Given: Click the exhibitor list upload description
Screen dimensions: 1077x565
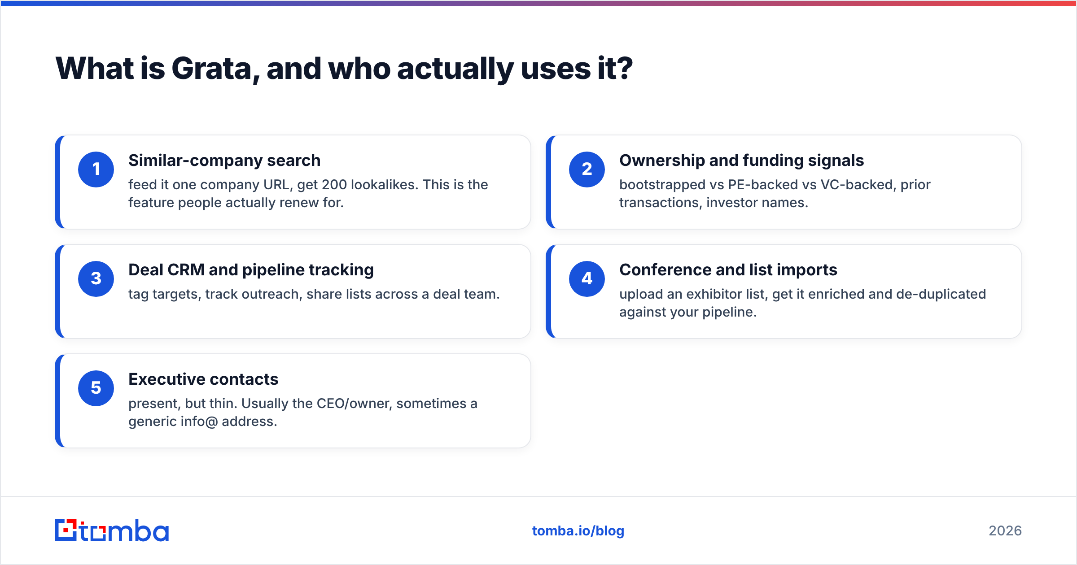Looking at the screenshot, I should [803, 303].
